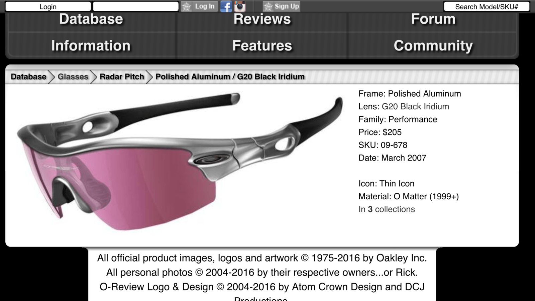The width and height of the screenshot is (535, 301).
Task: Open the Community menu
Action: (433, 45)
